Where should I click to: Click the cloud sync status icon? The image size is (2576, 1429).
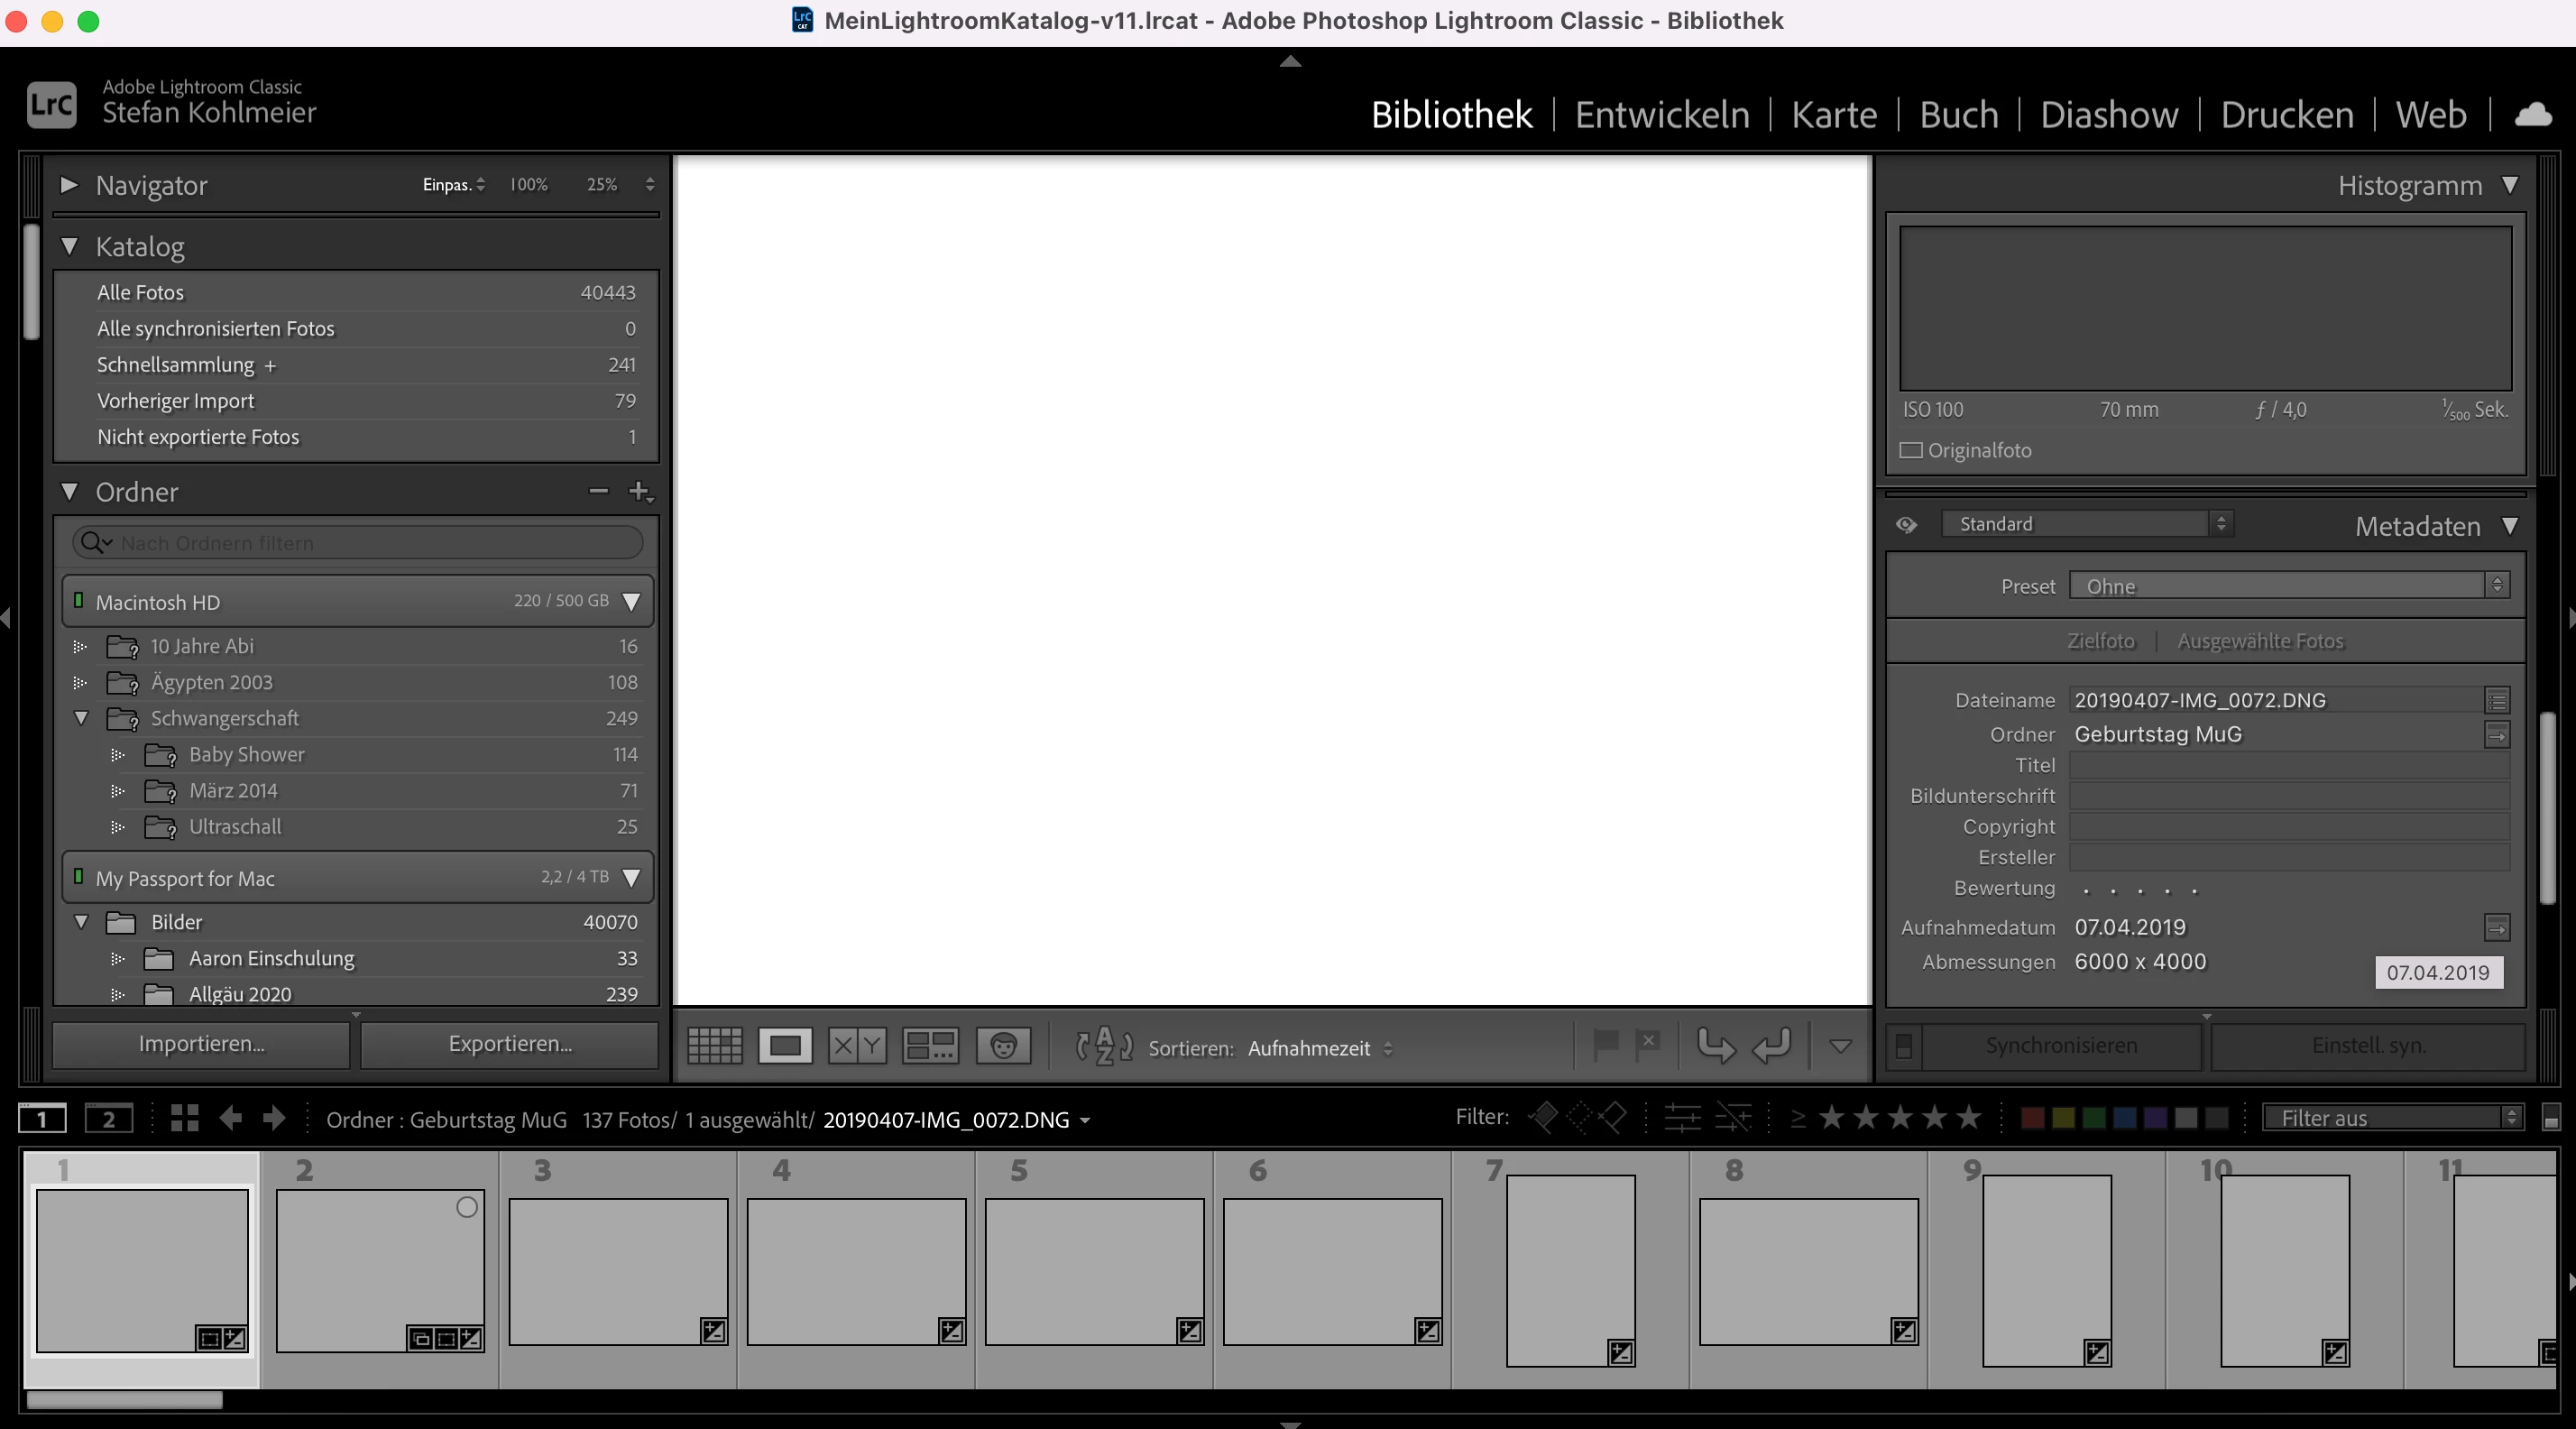(x=2532, y=115)
